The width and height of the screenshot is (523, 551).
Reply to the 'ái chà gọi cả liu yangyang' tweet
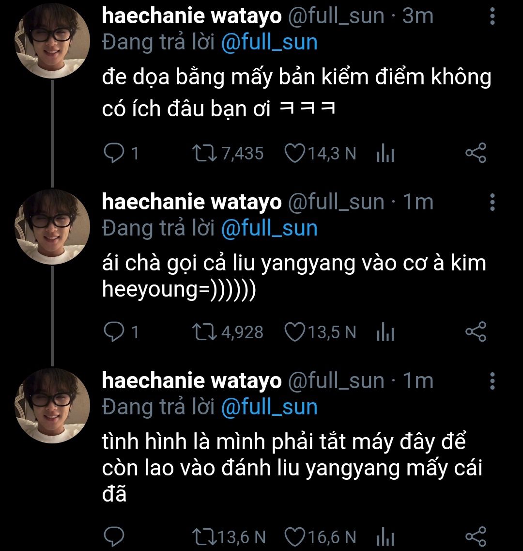click(114, 332)
